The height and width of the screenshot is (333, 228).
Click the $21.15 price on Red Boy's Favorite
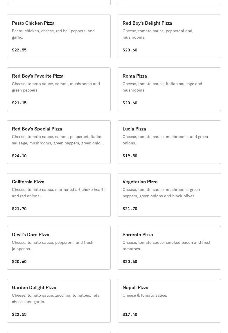click(19, 103)
